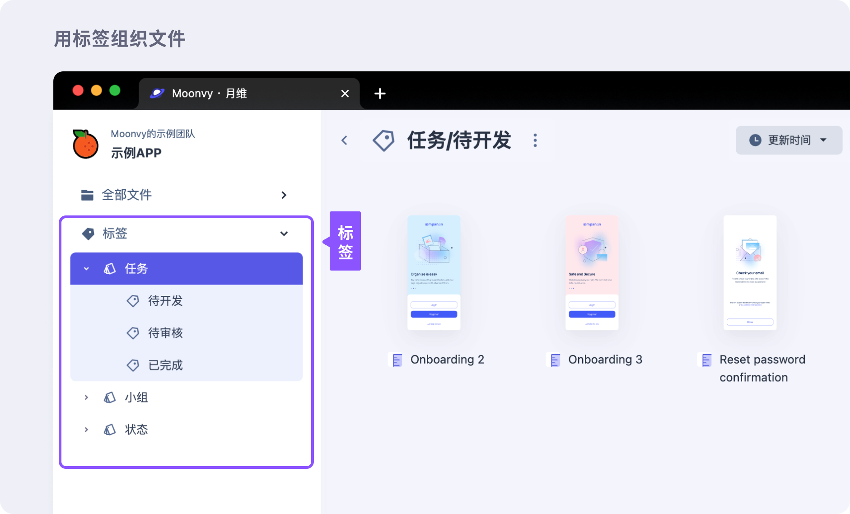Click the dropdown arrow next to 更新时间
Viewport: 850px width, 514px height.
tap(823, 140)
